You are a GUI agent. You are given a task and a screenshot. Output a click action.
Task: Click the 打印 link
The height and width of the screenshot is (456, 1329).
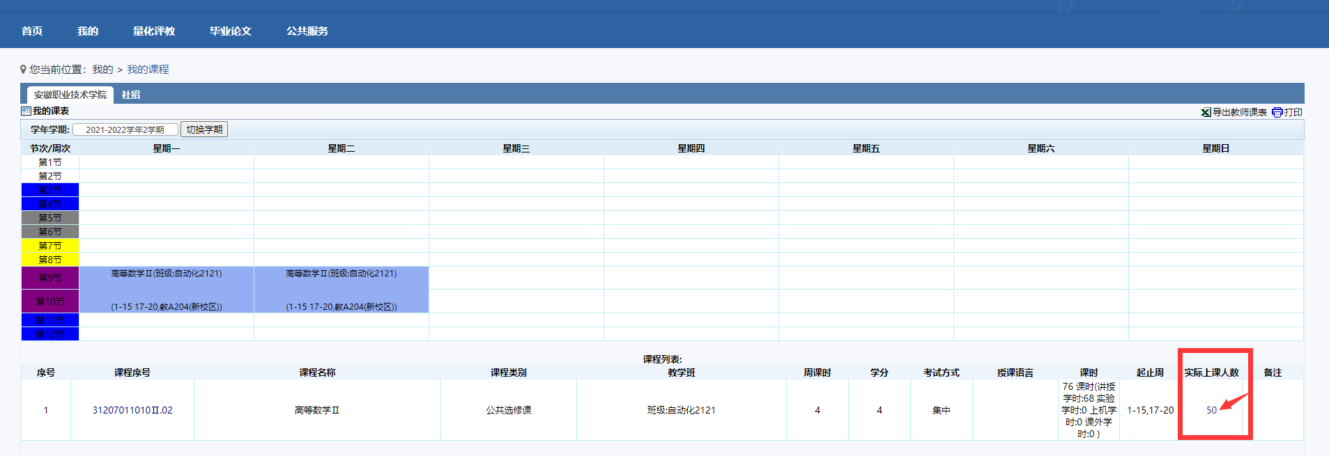pyautogui.click(x=1293, y=112)
